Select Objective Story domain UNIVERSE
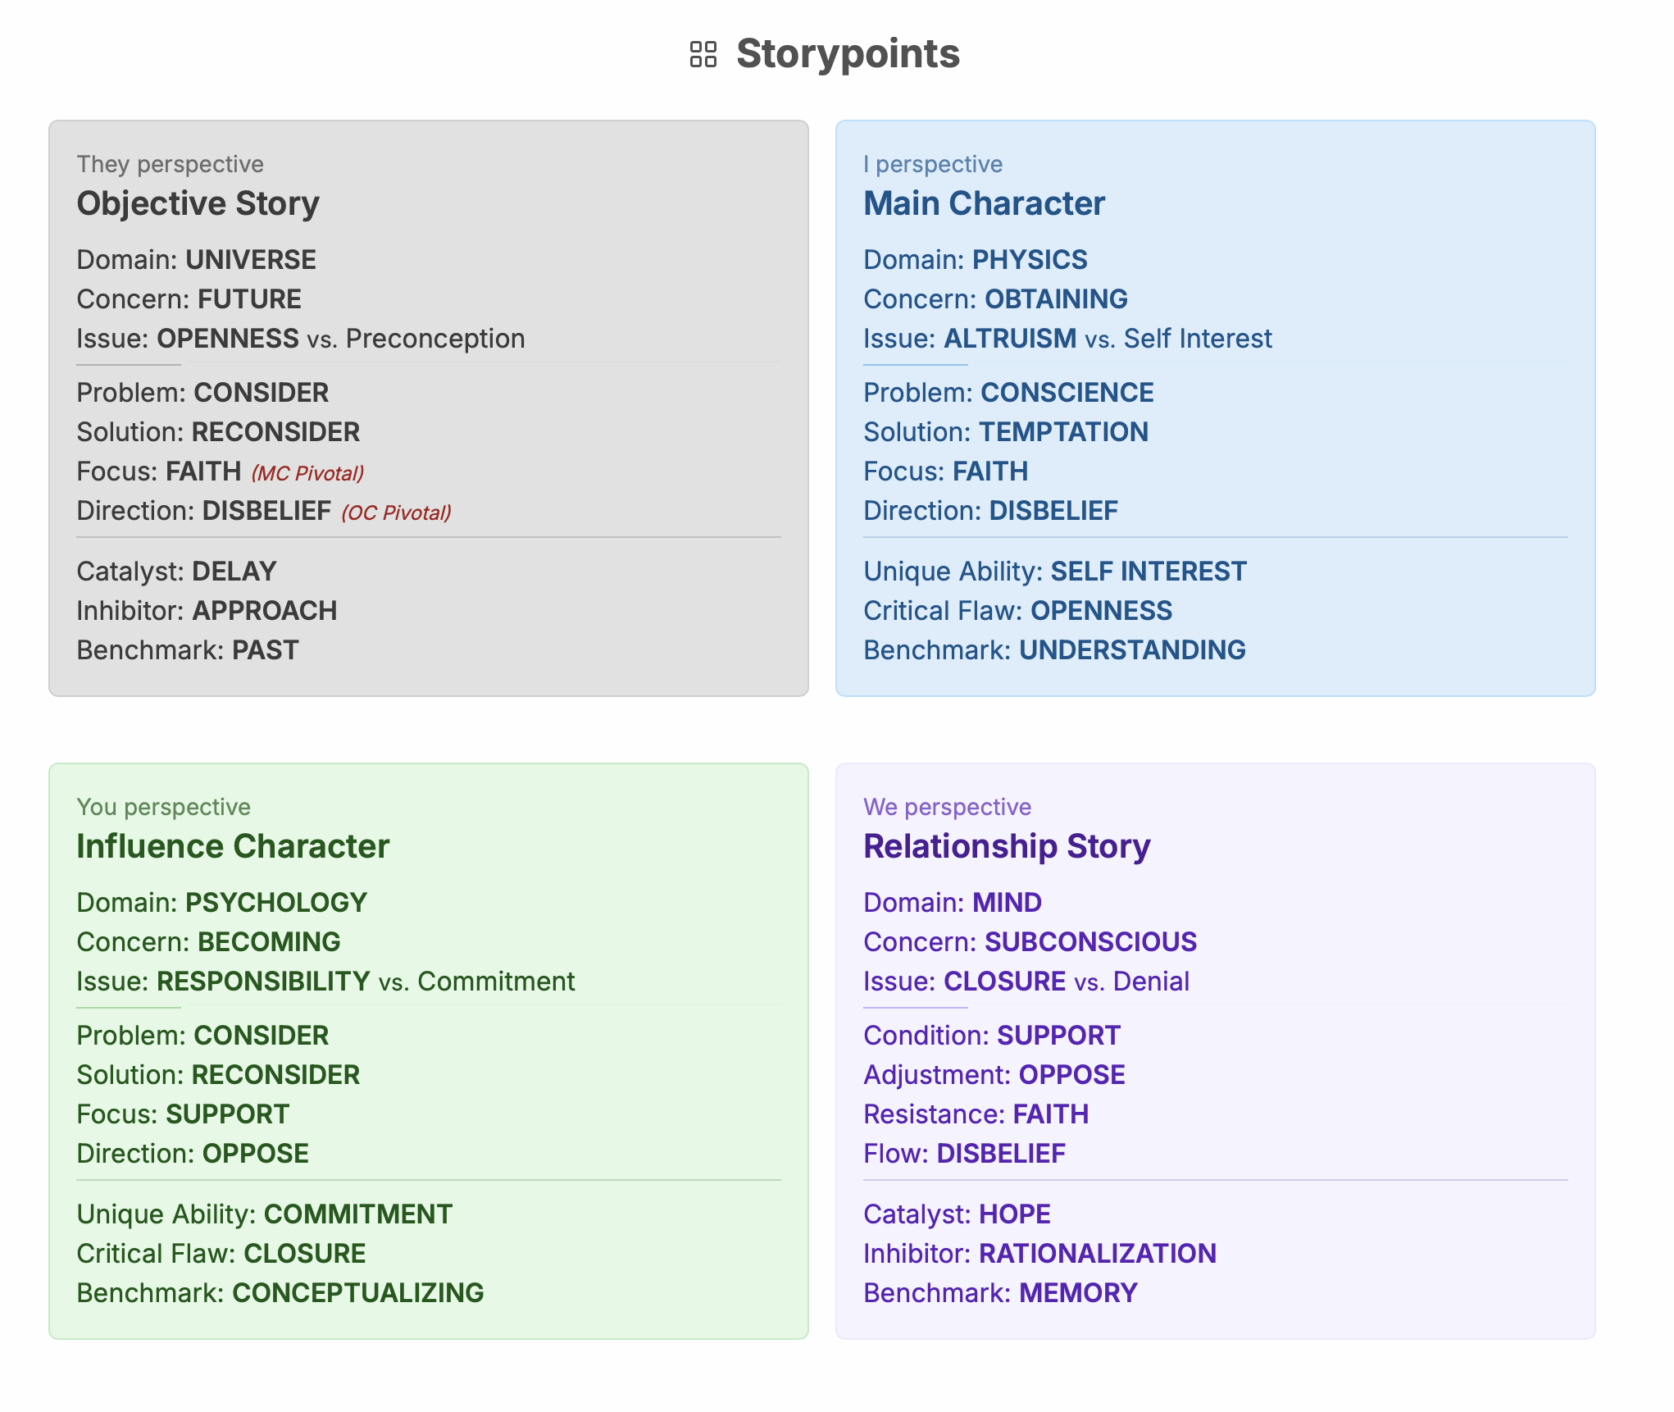Screen dimensions: 1674x1412 pyautogui.click(x=250, y=260)
